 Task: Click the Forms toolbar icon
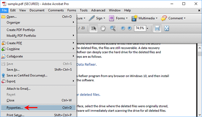(111, 18)
